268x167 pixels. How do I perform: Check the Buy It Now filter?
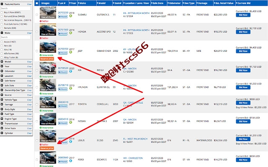[x=2, y=13]
